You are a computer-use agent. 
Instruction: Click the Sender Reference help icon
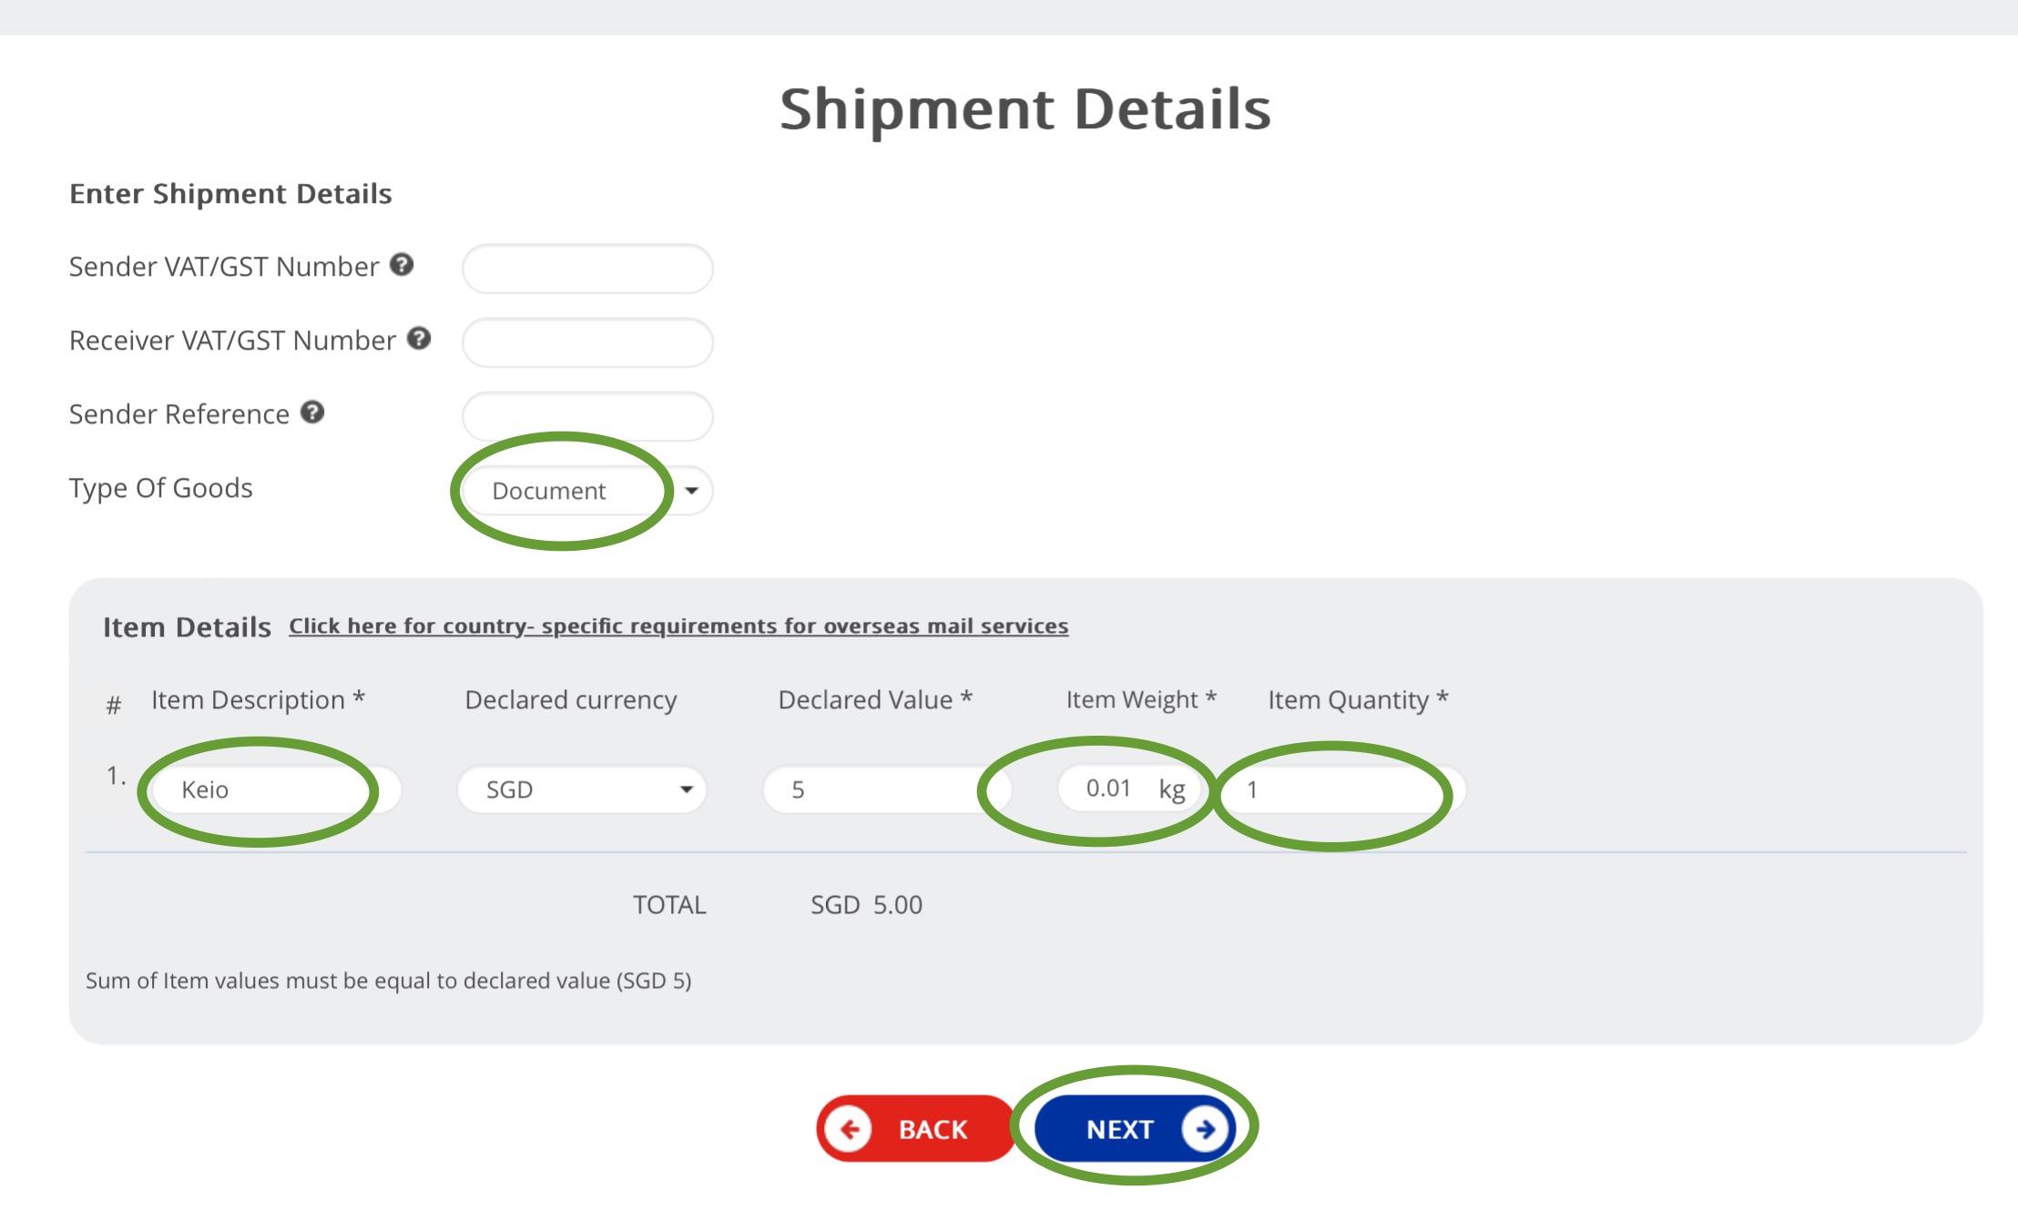[x=312, y=412]
